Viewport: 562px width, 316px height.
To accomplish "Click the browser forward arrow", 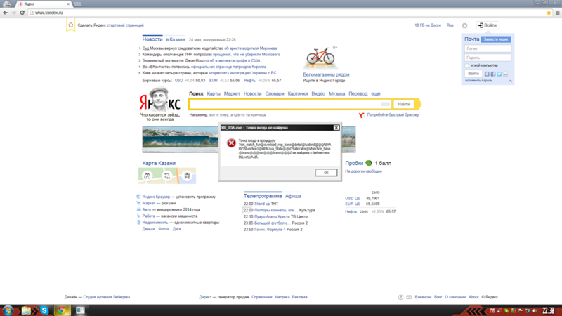I will pyautogui.click(x=13, y=13).
